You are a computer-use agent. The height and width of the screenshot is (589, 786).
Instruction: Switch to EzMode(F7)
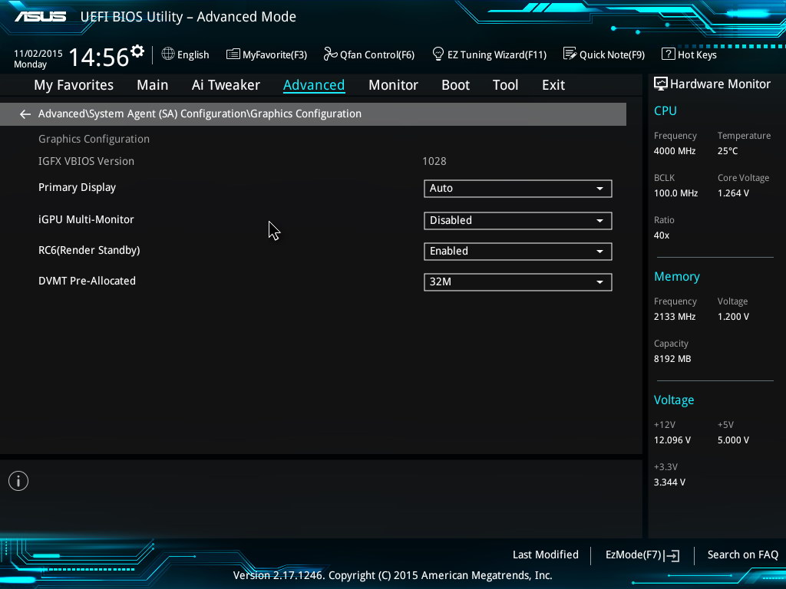[x=642, y=555]
